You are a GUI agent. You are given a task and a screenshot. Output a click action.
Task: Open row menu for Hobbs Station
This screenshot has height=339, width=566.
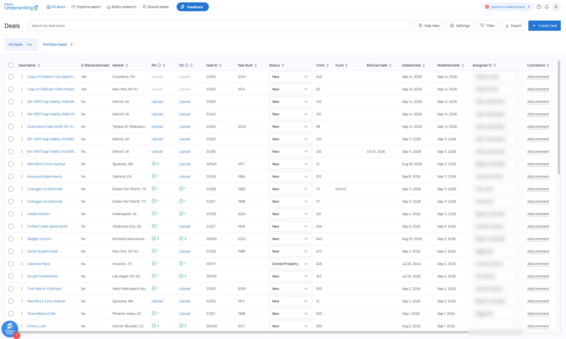(22, 214)
